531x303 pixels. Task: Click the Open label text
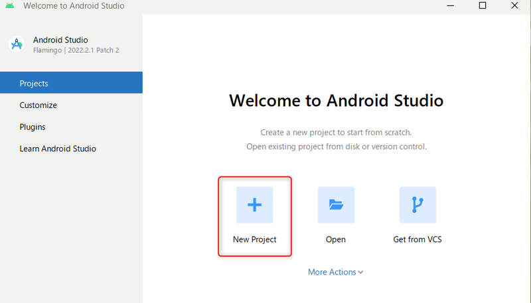(336, 239)
